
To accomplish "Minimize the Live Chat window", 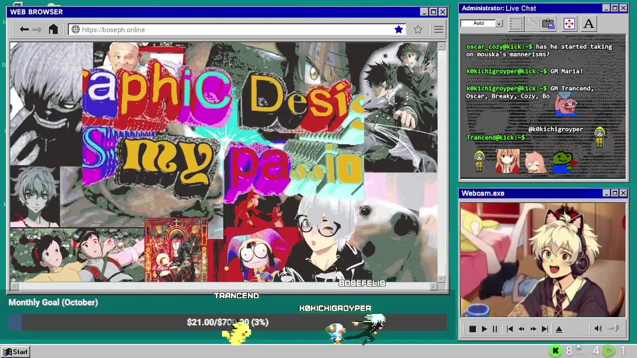I will point(606,8).
